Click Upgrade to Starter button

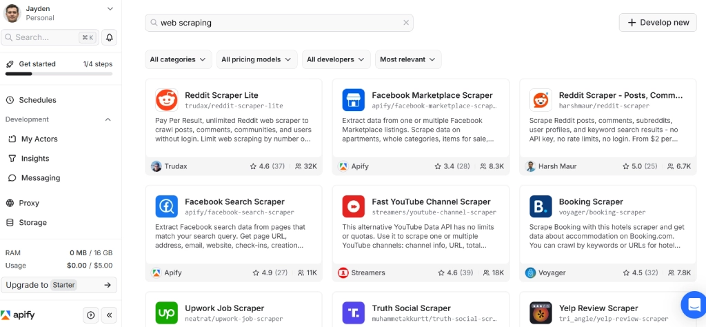59,285
